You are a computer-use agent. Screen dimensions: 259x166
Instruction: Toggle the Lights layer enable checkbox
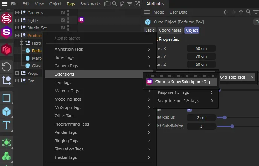pos(63,20)
